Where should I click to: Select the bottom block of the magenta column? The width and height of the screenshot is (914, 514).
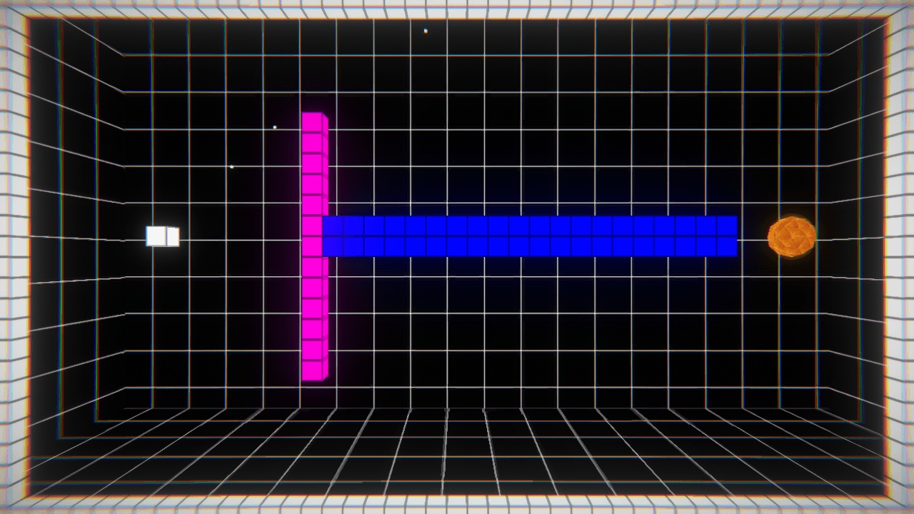point(312,371)
